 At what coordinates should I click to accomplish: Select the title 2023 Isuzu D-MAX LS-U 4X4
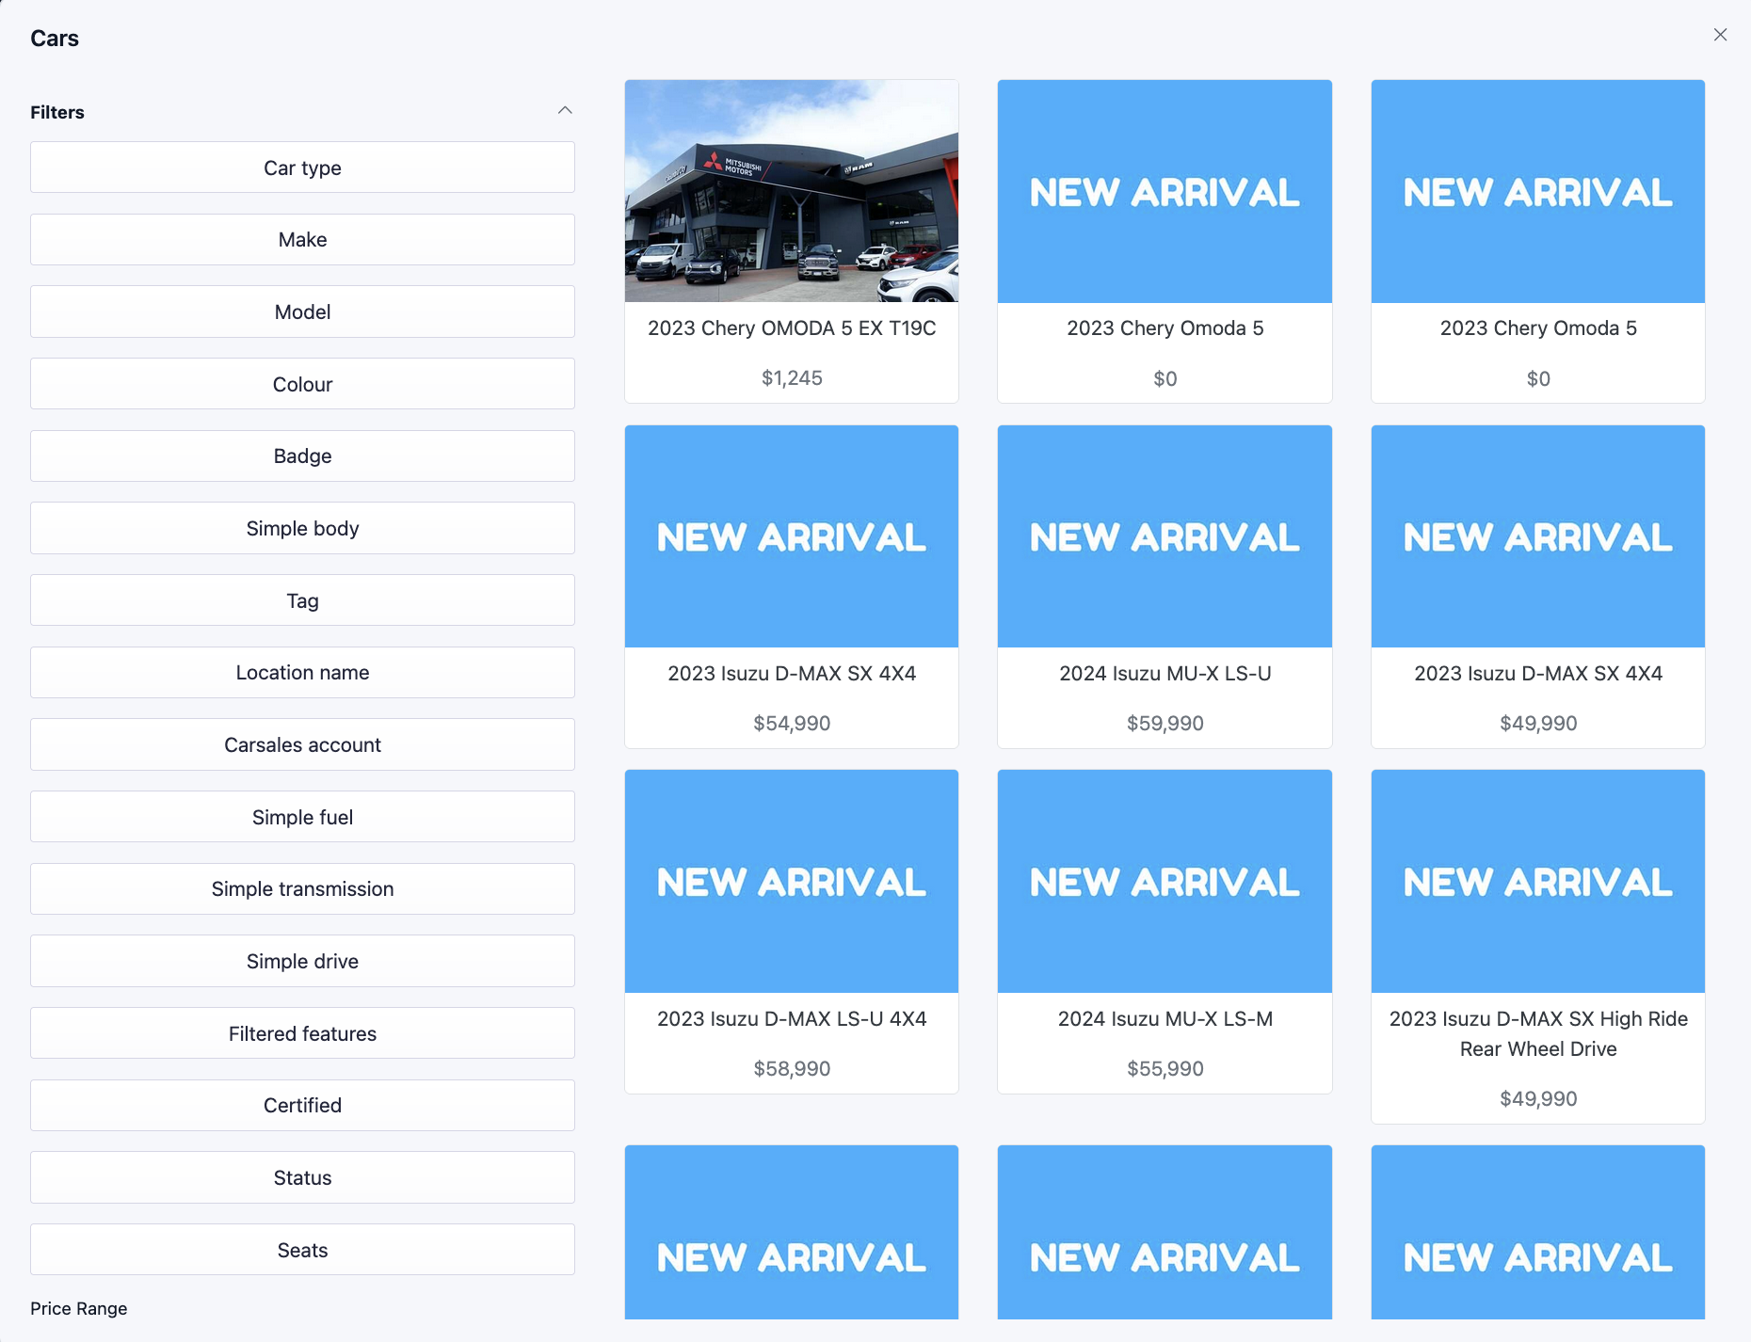(x=792, y=1019)
